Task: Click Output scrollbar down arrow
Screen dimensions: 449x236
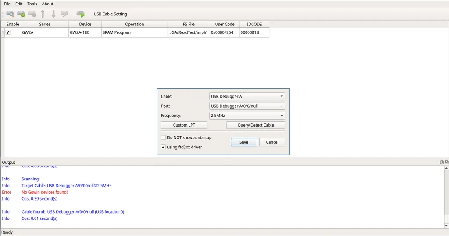Action: click(x=446, y=225)
